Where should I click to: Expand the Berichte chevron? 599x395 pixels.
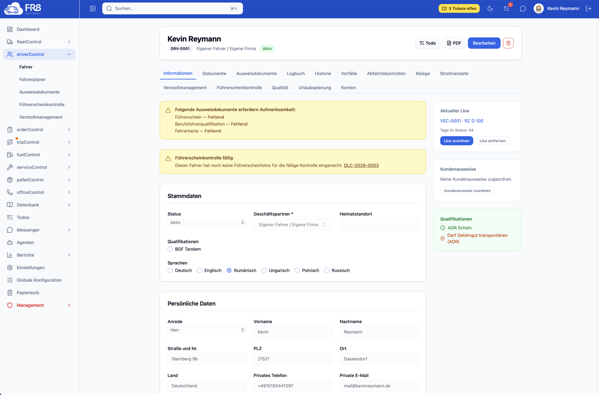pos(69,255)
